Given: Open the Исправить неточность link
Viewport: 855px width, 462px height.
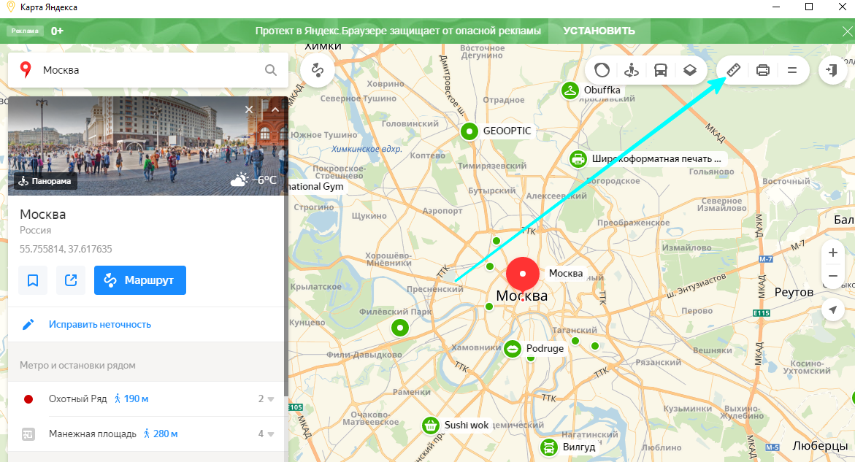Looking at the screenshot, I should click(100, 325).
